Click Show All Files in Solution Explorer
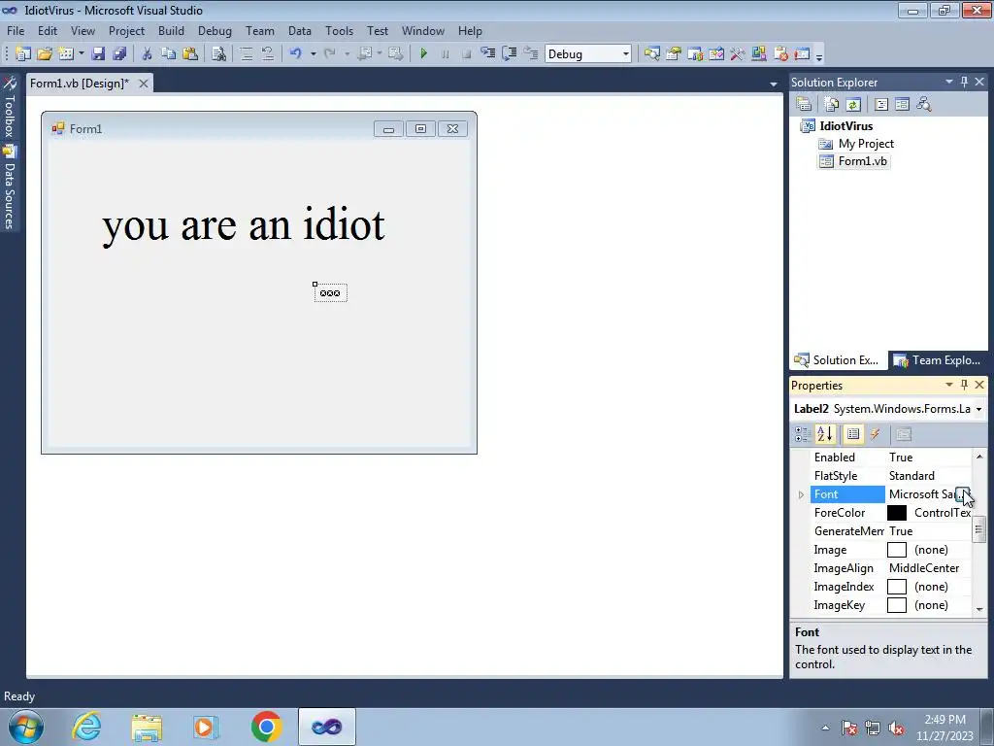The image size is (994, 746). click(832, 104)
